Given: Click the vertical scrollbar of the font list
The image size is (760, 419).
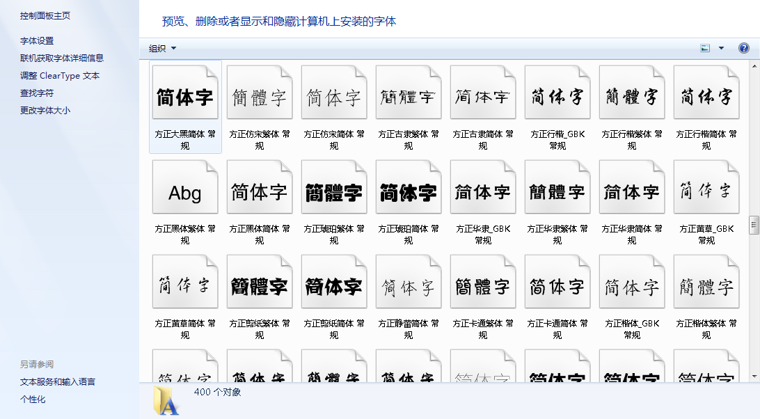Looking at the screenshot, I should (x=754, y=224).
